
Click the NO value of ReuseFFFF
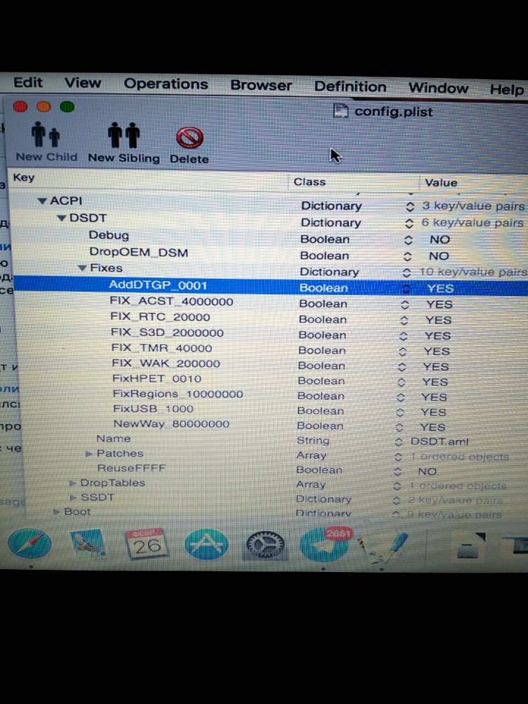click(x=427, y=471)
